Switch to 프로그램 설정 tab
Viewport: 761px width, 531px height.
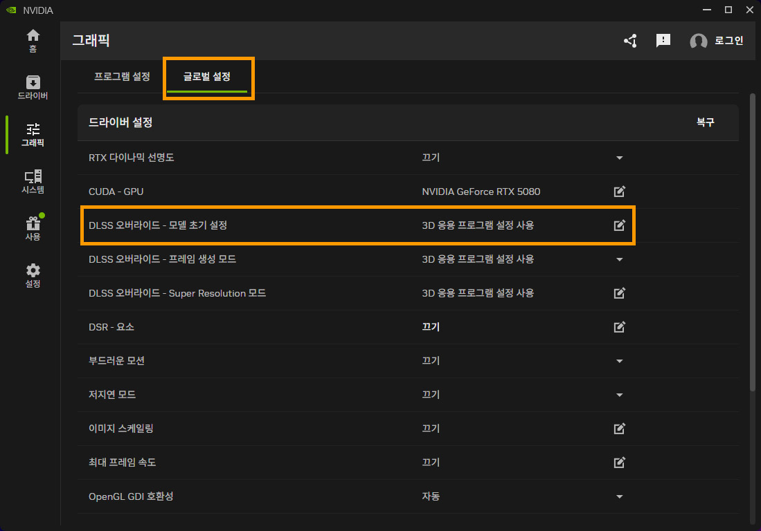122,77
